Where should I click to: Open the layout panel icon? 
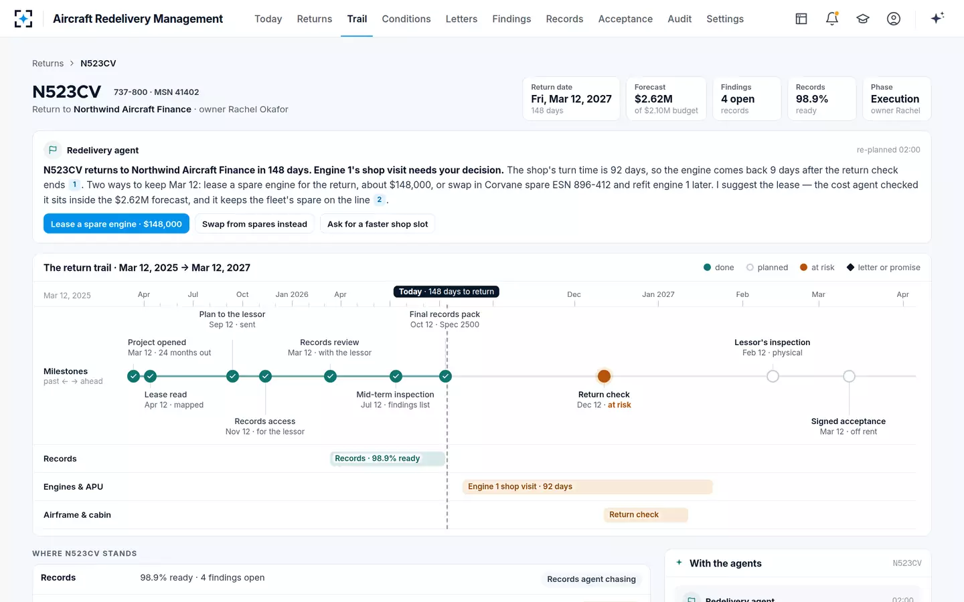(801, 19)
